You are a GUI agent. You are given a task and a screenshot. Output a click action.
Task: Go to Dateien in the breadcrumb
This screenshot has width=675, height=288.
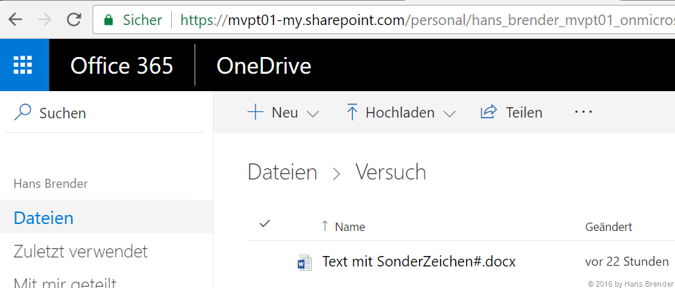point(283,172)
